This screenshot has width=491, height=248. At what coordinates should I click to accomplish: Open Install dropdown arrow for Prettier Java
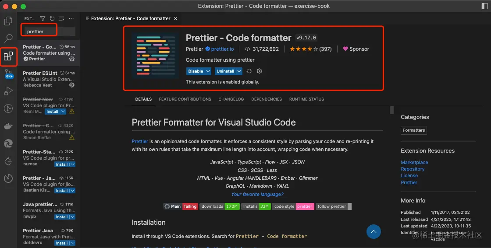click(x=72, y=243)
